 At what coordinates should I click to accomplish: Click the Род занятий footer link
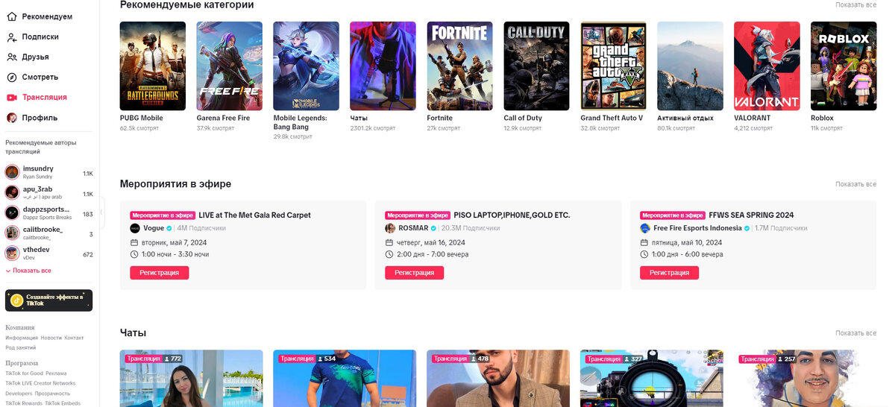coord(21,348)
